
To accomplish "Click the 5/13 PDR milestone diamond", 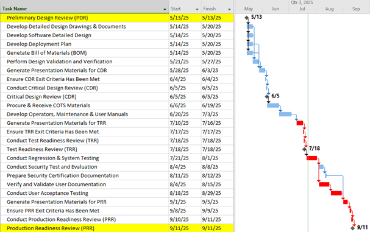I will click(247, 18).
